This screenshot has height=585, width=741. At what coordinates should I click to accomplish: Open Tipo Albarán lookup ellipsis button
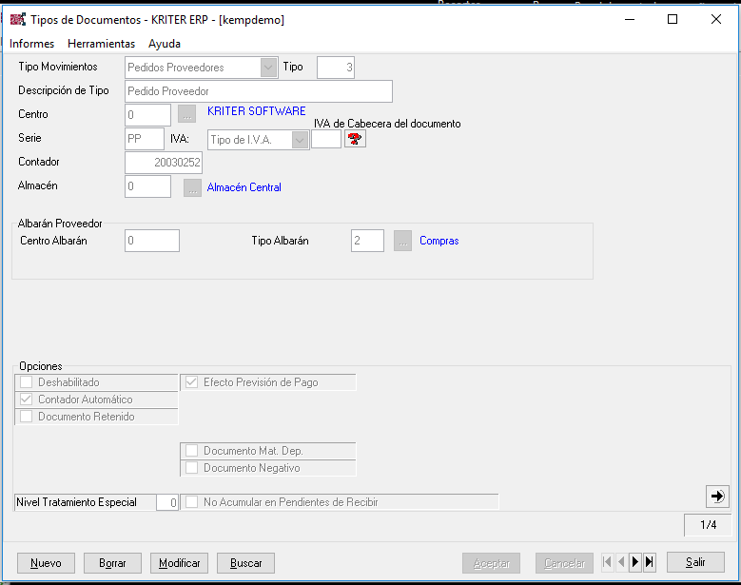coord(402,241)
